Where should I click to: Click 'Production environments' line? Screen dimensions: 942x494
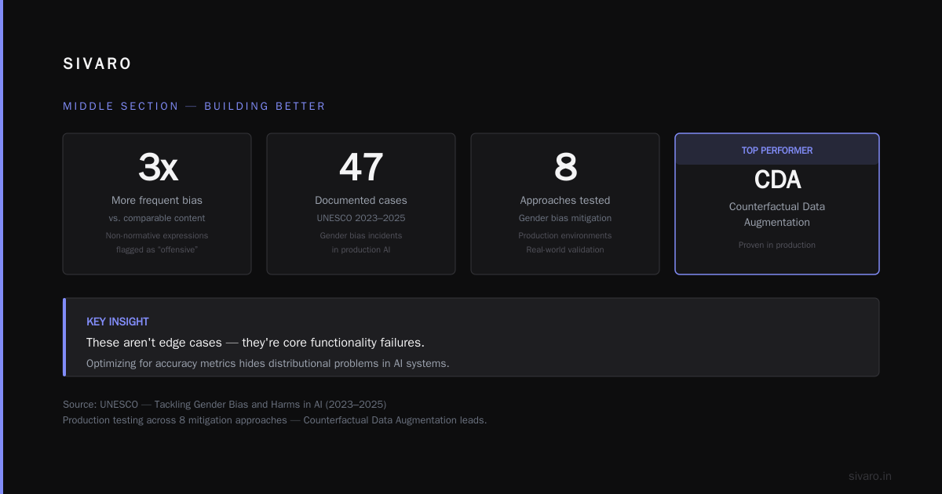(565, 235)
